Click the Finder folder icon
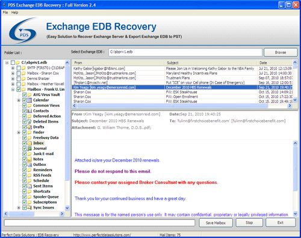The width and height of the screenshot is (301, 238). click(29, 132)
